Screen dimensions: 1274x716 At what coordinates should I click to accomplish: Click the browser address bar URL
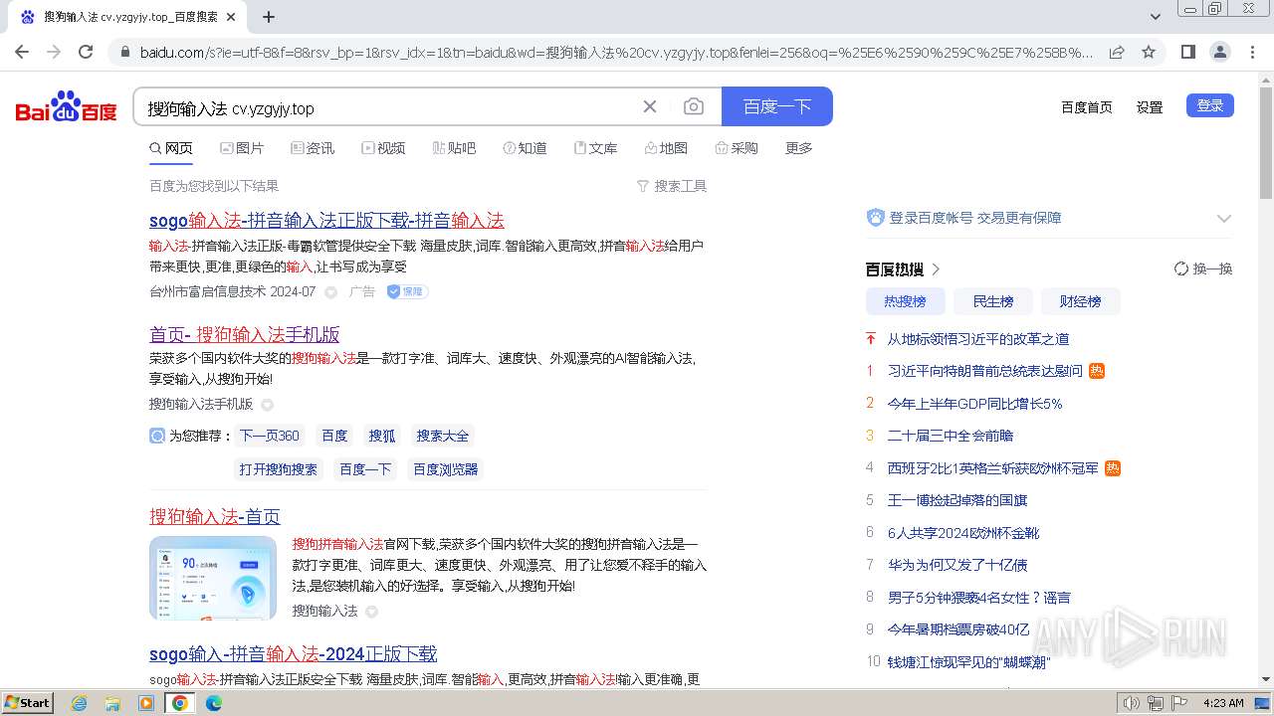tap(615, 52)
